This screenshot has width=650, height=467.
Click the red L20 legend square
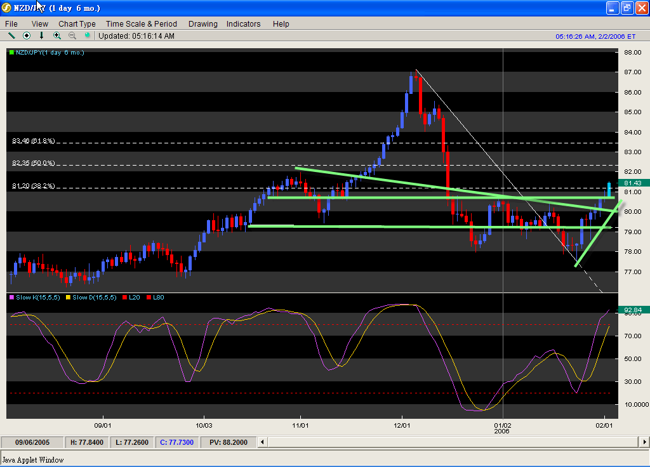click(x=124, y=298)
